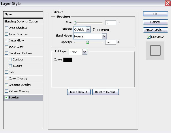Open the Fill Type dropdown showing Color
171x133 pixels.
click(78, 52)
